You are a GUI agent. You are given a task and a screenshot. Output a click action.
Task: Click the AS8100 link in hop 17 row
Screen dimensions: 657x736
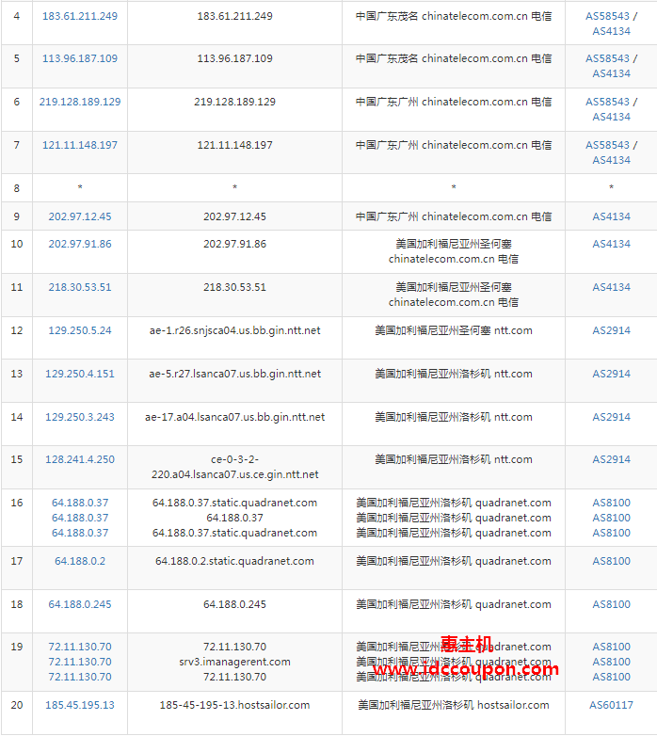[x=611, y=561]
